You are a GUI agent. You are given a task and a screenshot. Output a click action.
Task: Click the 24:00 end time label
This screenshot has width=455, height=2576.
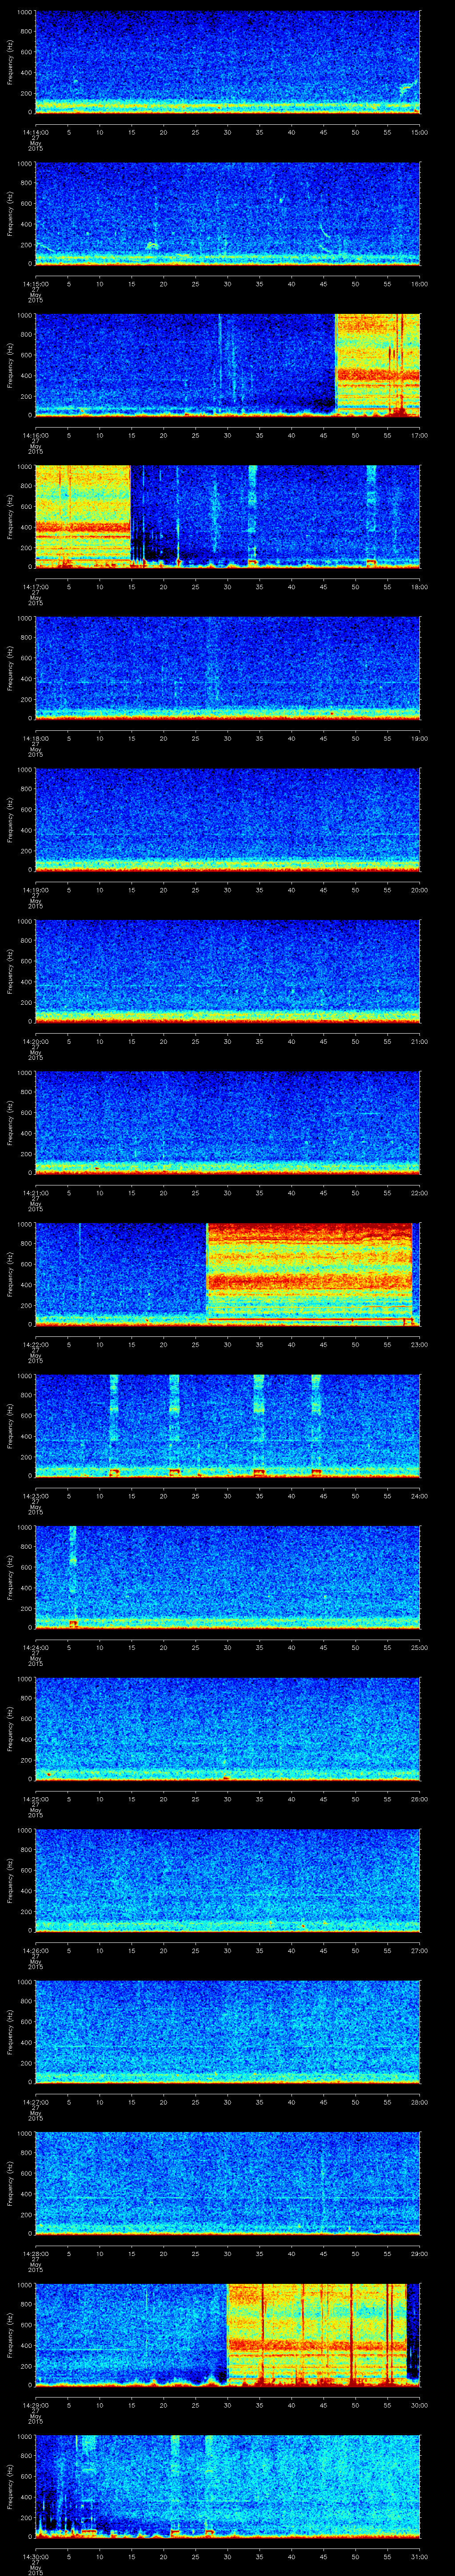coord(420,1495)
